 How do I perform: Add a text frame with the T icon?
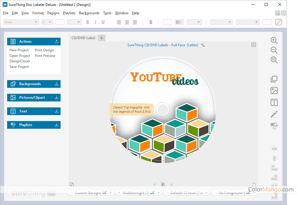click(274, 102)
